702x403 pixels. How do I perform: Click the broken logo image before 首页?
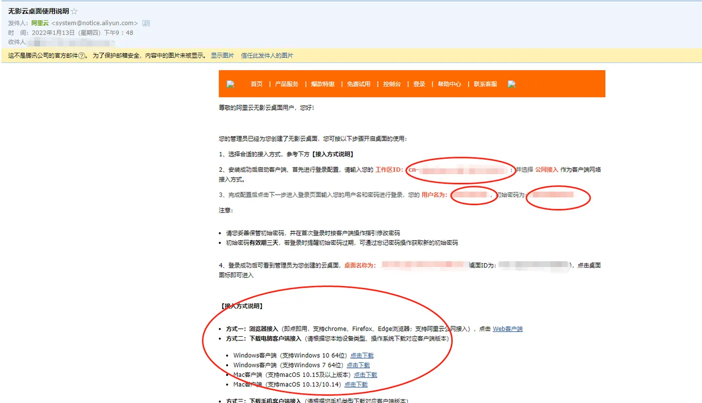(230, 84)
